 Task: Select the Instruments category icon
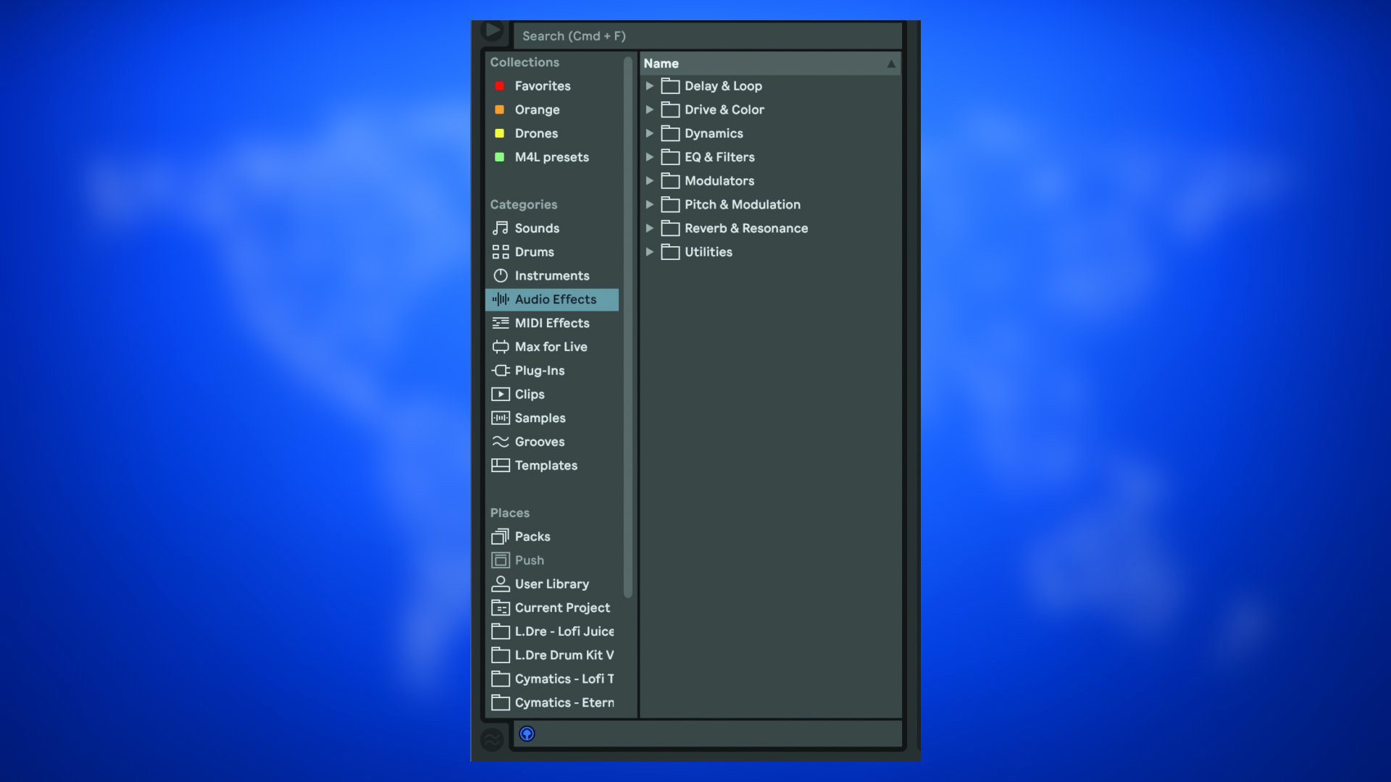click(x=501, y=276)
